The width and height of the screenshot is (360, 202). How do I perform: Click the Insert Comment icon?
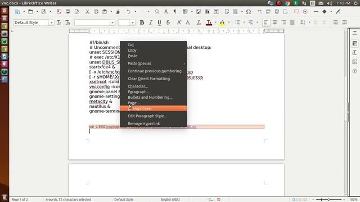tap(296, 11)
